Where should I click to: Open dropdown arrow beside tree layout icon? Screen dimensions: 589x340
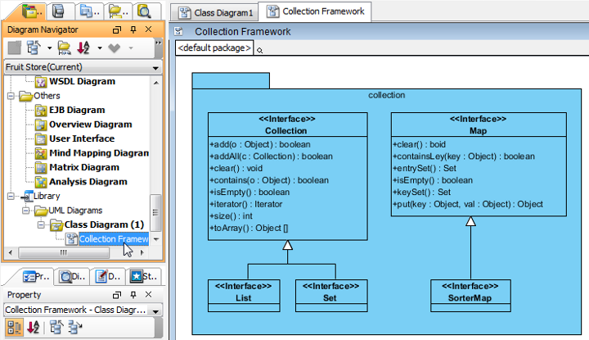pos(49,48)
